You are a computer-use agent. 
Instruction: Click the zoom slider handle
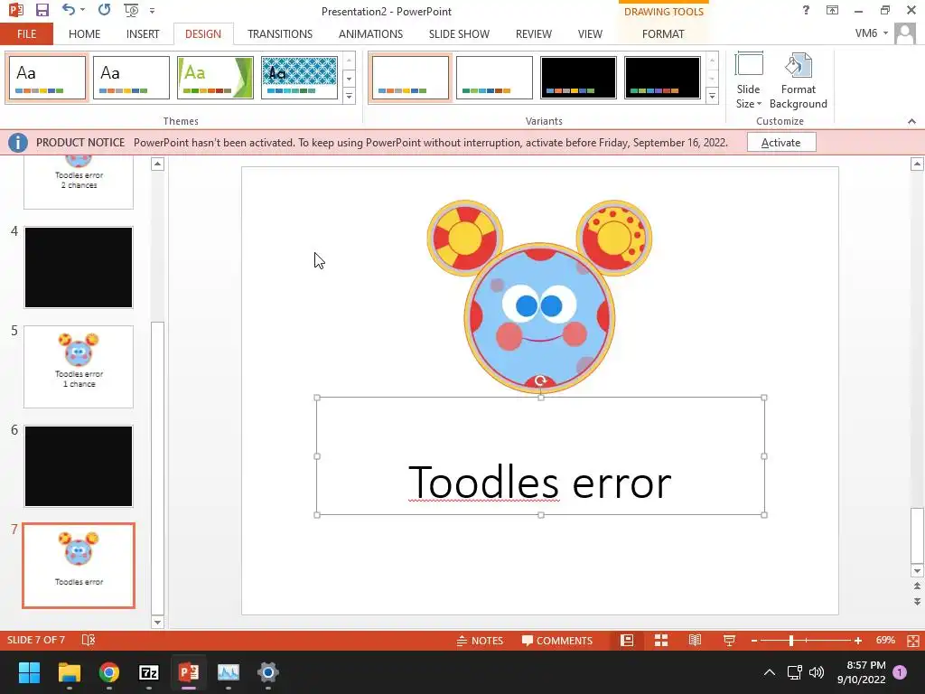coord(791,641)
